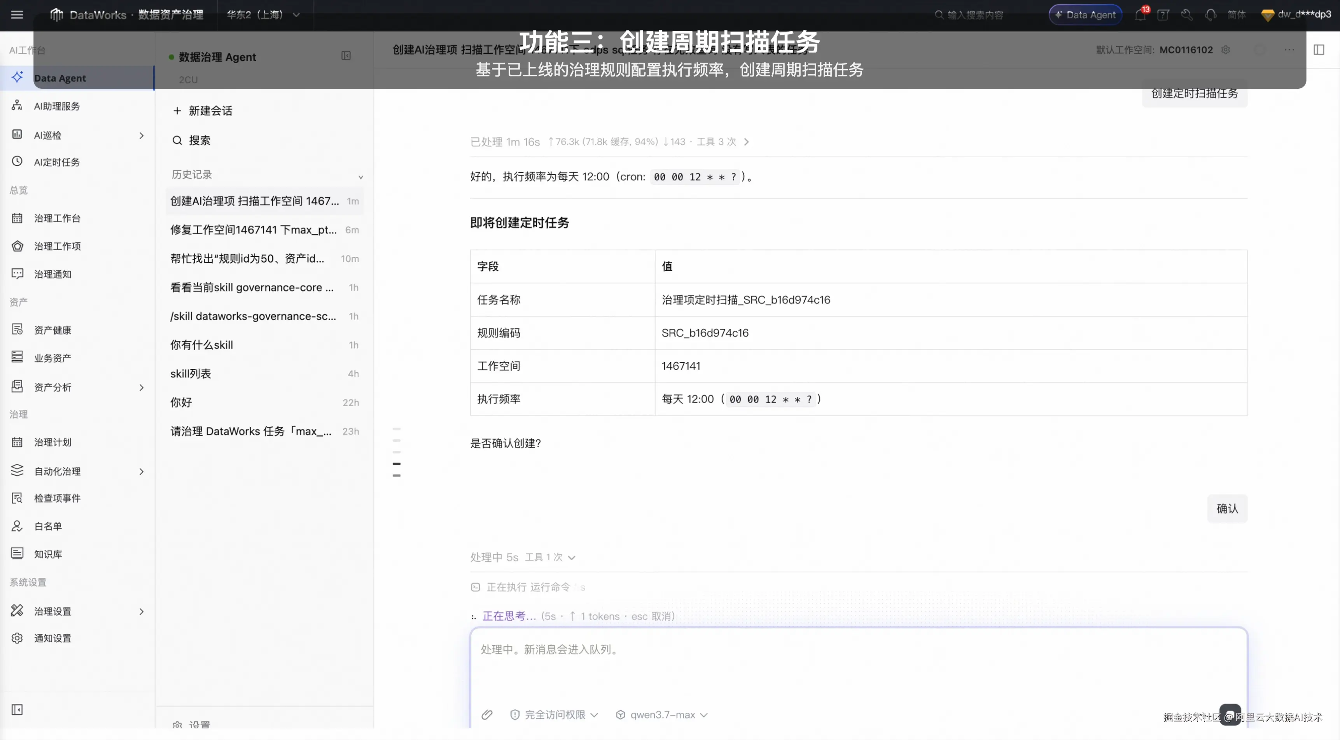Image resolution: width=1340 pixels, height=740 pixels.
Task: Click the 通知设置 gear icon
Action: (x=17, y=638)
